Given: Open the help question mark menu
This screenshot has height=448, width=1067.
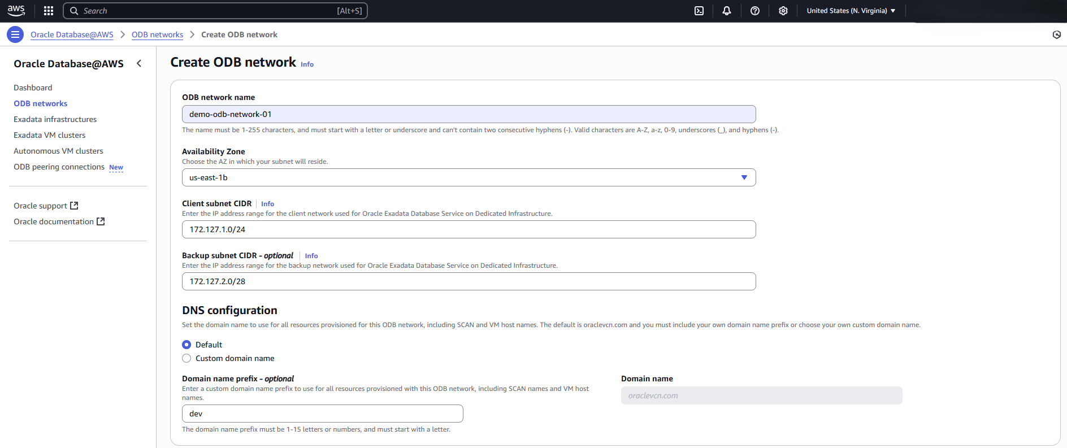Looking at the screenshot, I should point(755,11).
